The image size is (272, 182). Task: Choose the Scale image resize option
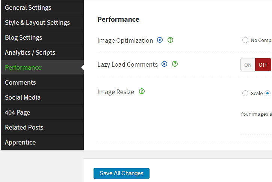tap(245, 93)
